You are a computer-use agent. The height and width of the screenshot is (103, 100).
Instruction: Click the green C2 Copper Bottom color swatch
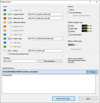[5, 14]
